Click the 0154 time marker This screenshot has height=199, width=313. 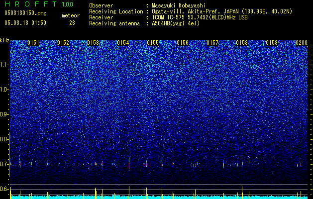pos(123,43)
